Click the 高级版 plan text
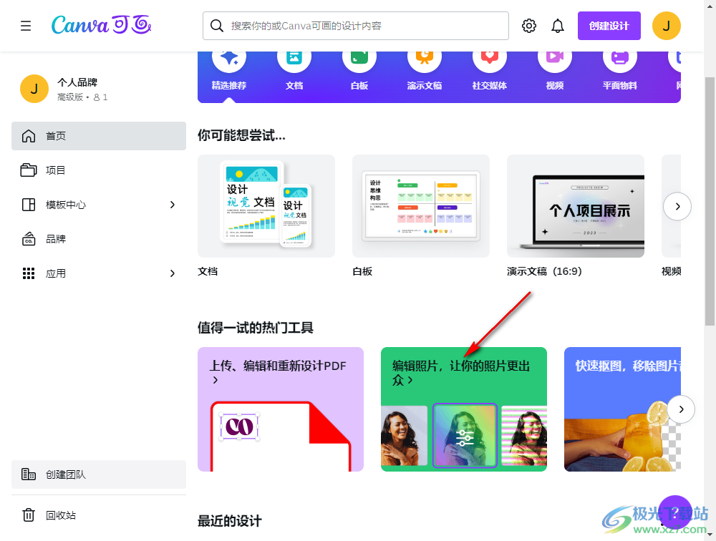Screen dimensions: 716x541 click(x=70, y=97)
